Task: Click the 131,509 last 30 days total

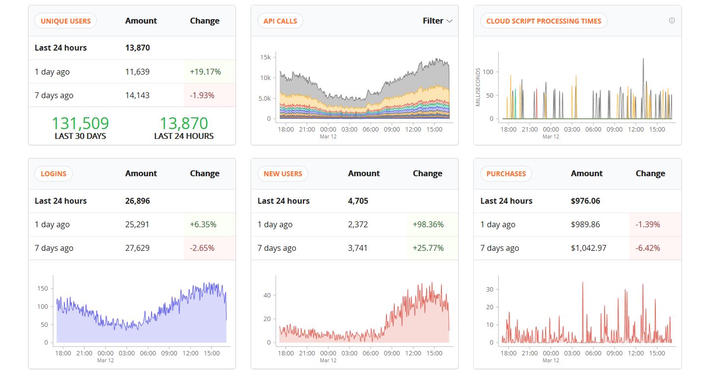Action: point(80,124)
